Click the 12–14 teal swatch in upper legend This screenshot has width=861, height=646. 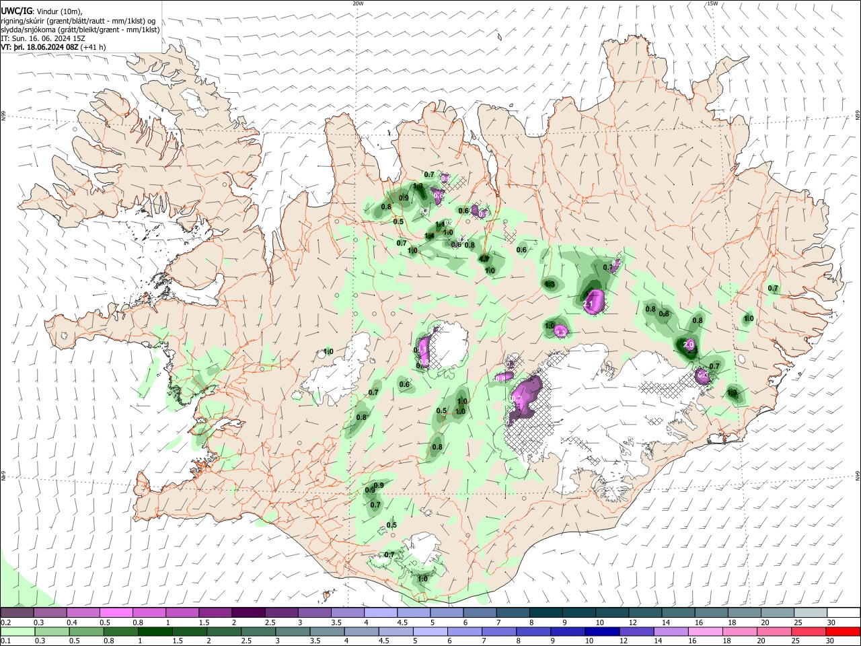646,613
